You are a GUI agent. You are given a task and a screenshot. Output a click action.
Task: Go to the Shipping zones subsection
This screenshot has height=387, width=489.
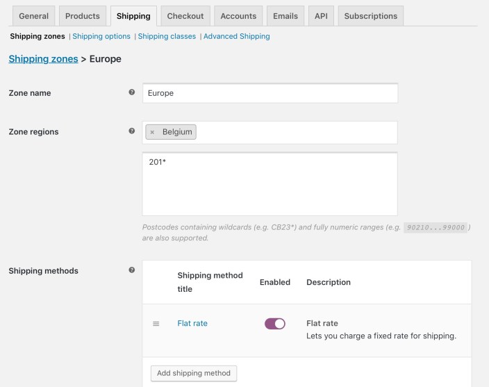tap(38, 36)
